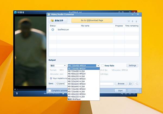Click the footprint icon in QQ影音 player
Screen dimensions: 163x114
(17, 93)
